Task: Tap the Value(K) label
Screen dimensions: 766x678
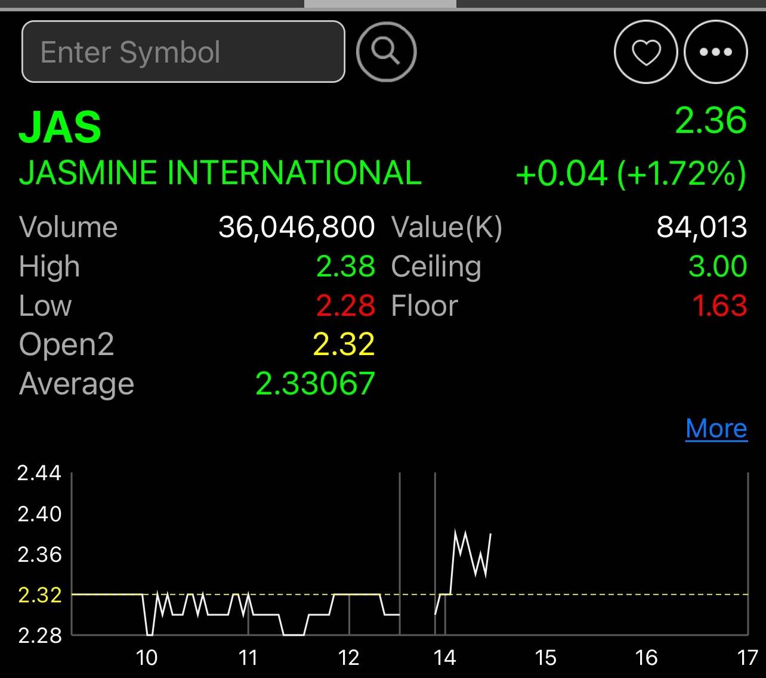Action: [447, 228]
